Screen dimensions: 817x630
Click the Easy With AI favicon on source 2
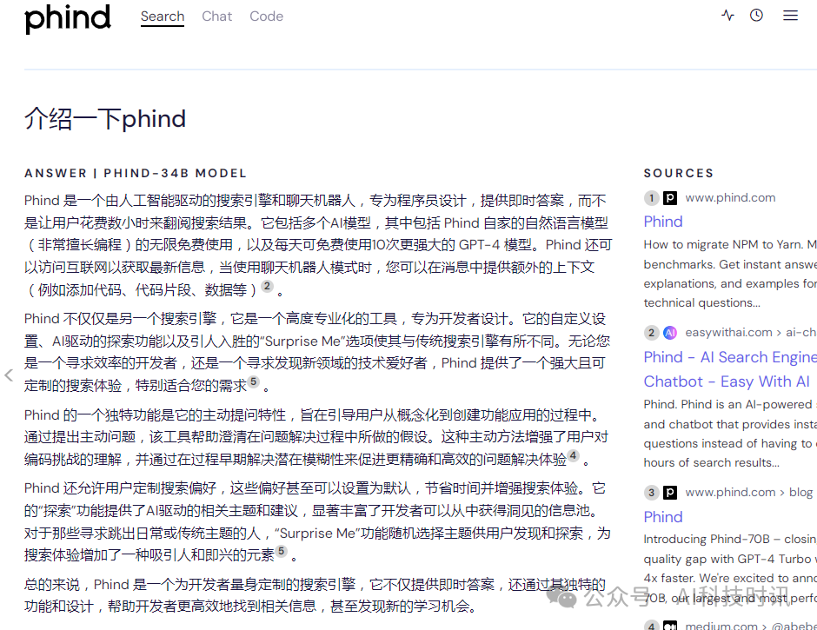[x=669, y=332]
